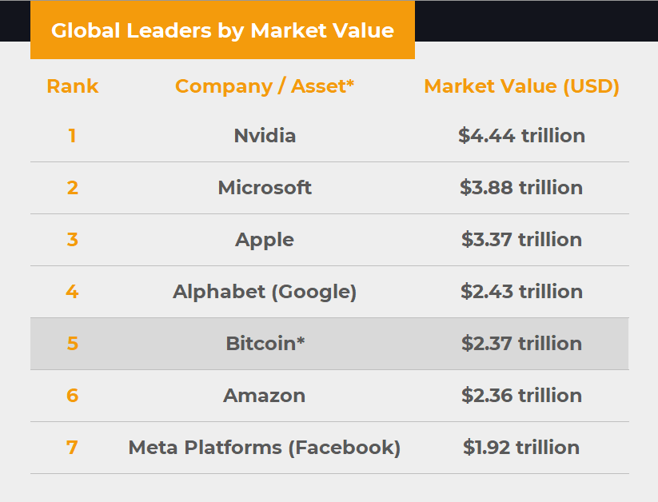Viewport: 658px width, 502px height.
Task: Click Bitcoin's $2.37 trillion value
Action: 521,344
